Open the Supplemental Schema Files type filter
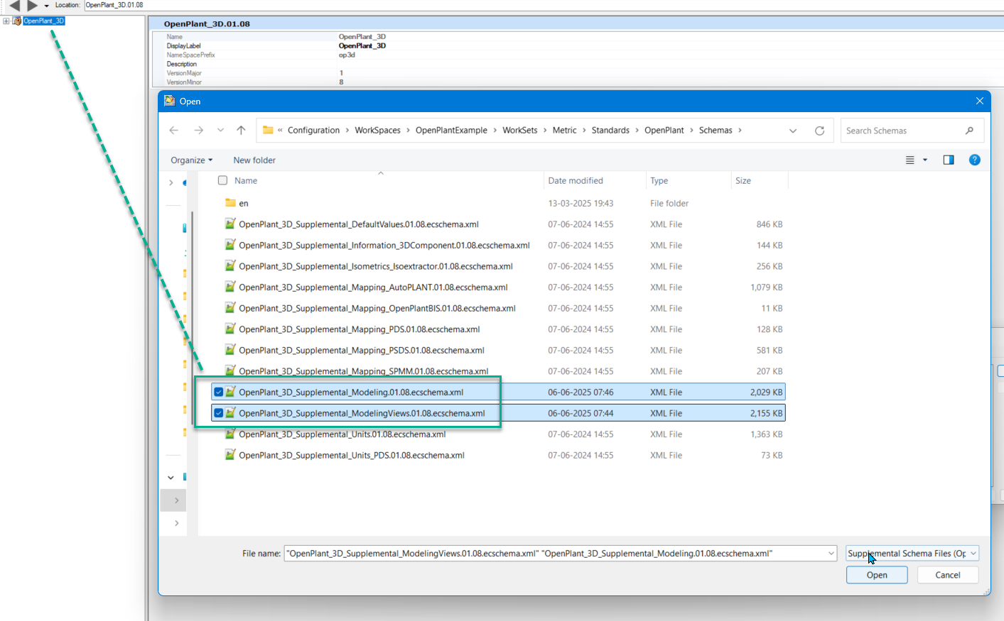Image resolution: width=1004 pixels, height=621 pixels. click(912, 554)
